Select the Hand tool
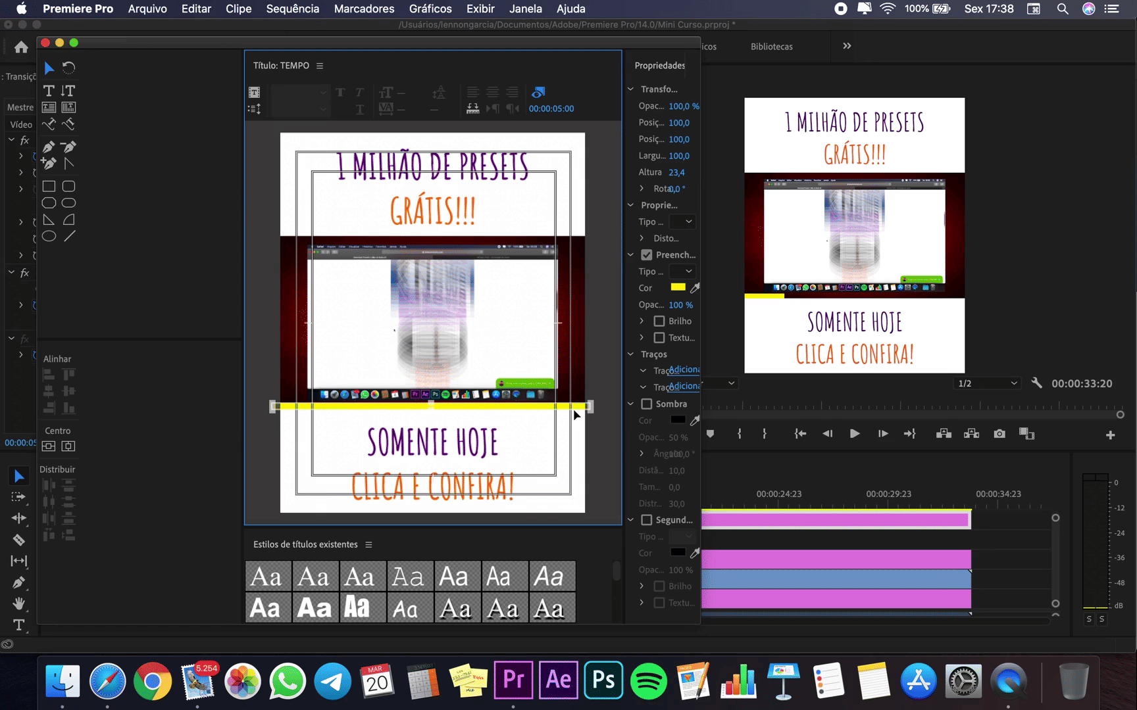 19,603
